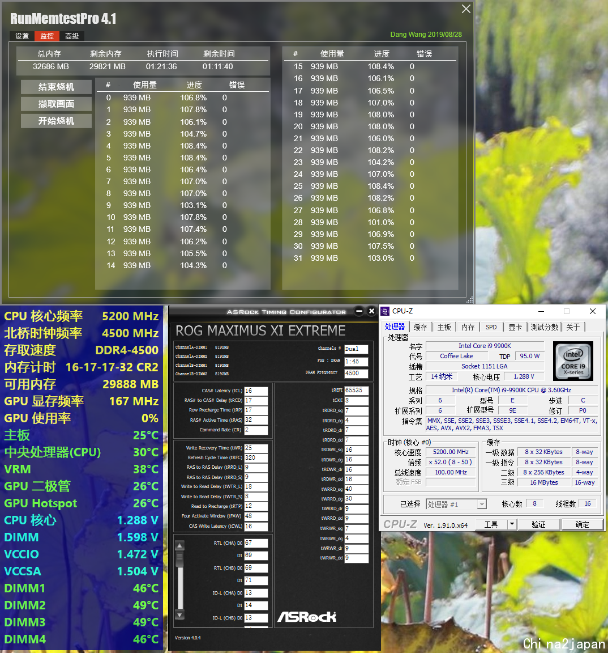Click the Four Activate Window (tFAW) field

[x=256, y=516]
